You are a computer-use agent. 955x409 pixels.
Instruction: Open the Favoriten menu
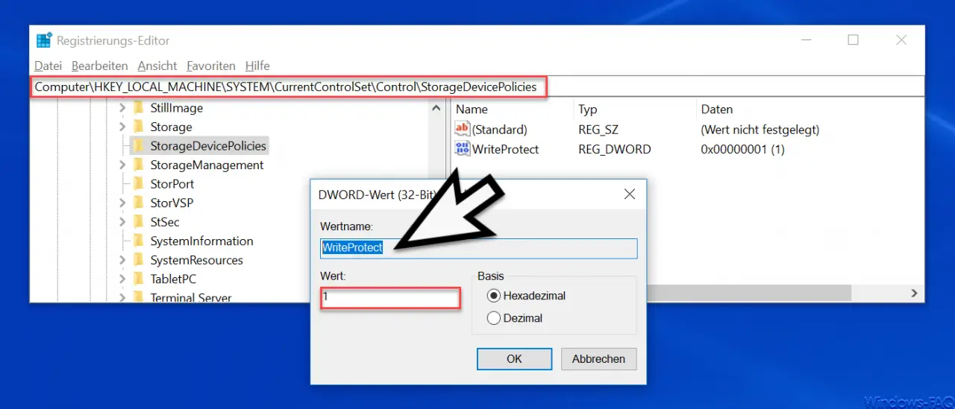click(x=211, y=66)
